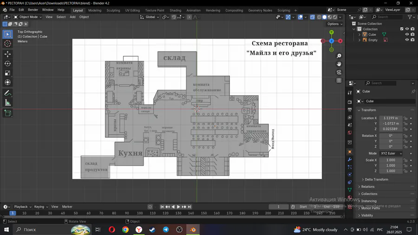
Task: Lock Location X padlock toggle
Action: 405,118
